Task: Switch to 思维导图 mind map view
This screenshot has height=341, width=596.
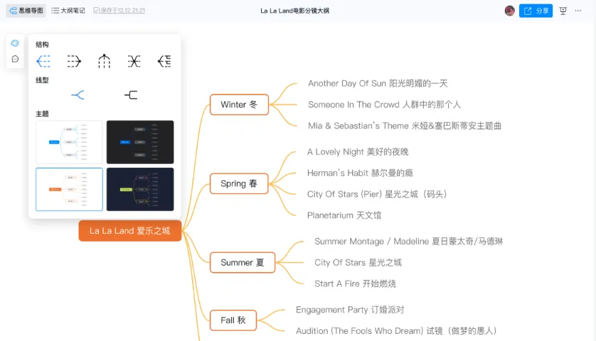Action: click(26, 11)
